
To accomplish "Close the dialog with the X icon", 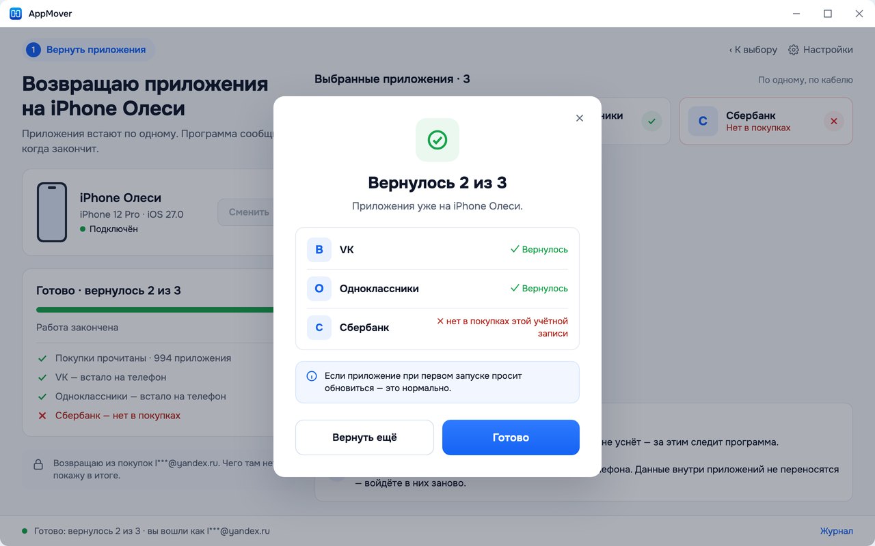I will (580, 118).
